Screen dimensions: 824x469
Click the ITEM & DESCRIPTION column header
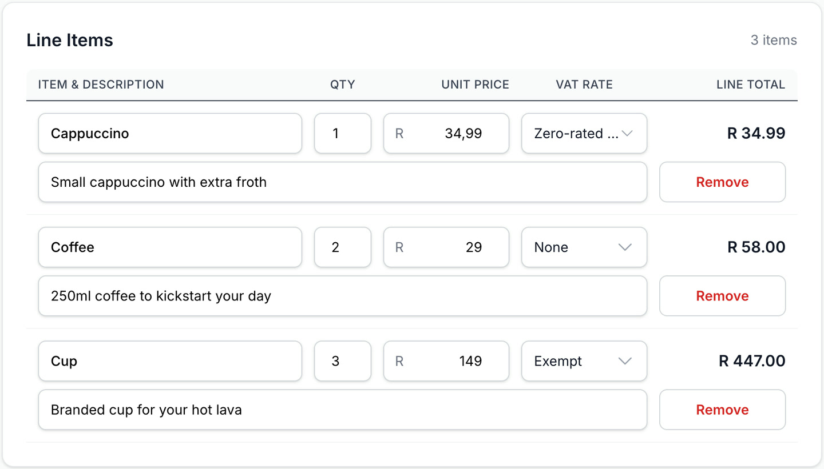pyautogui.click(x=101, y=84)
